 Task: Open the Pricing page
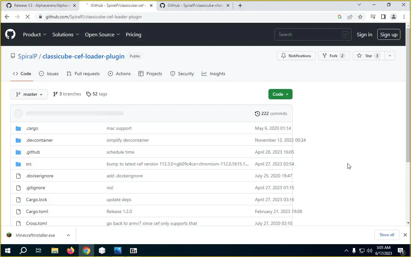coord(134,34)
